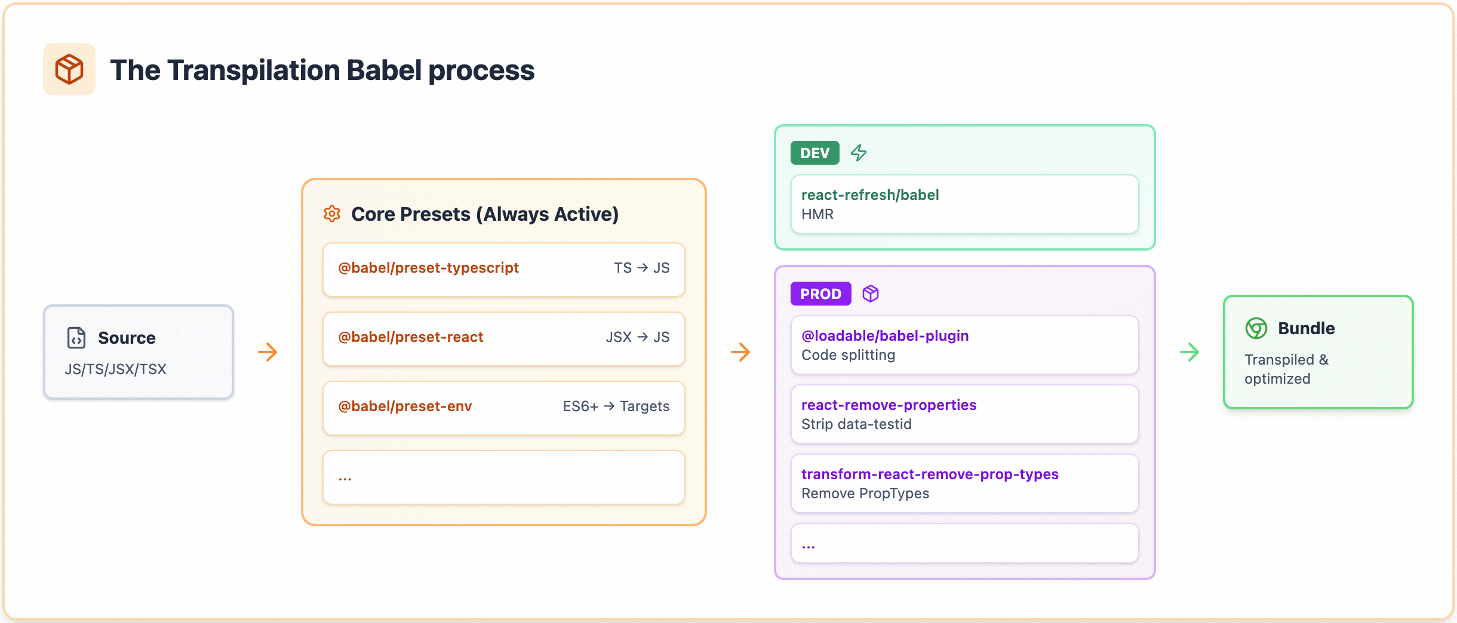Click the react-remove-properties card
The width and height of the screenshot is (1457, 623).
click(x=964, y=414)
